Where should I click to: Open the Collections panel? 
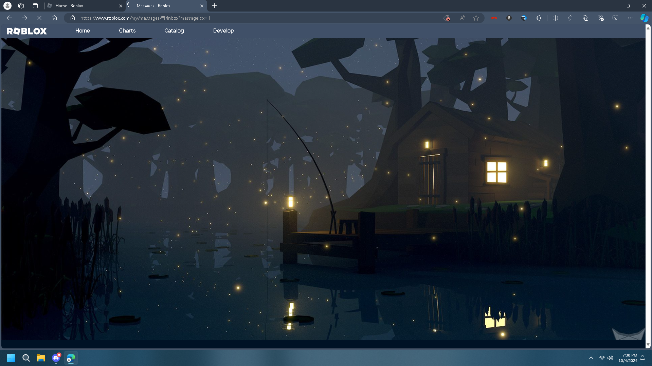585,18
